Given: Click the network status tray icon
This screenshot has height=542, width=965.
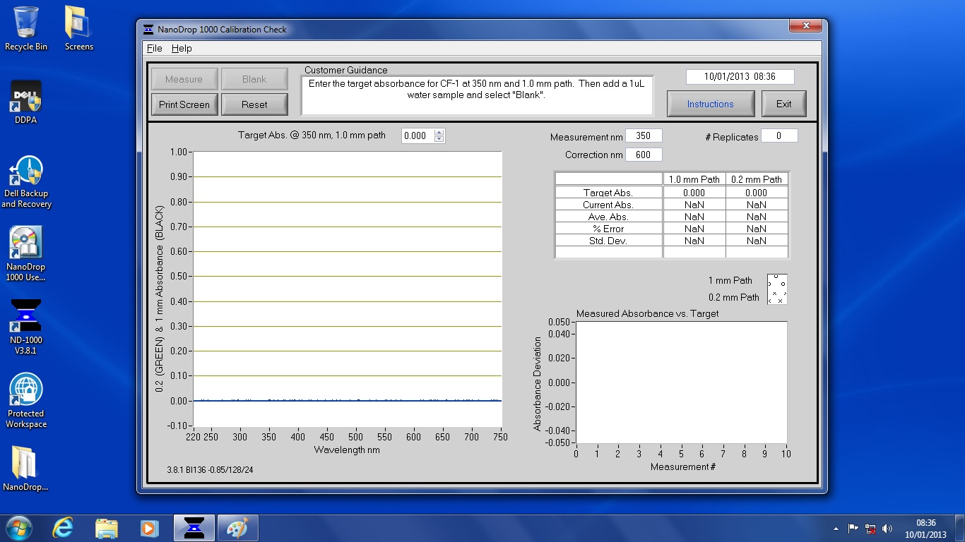Looking at the screenshot, I should click(870, 528).
